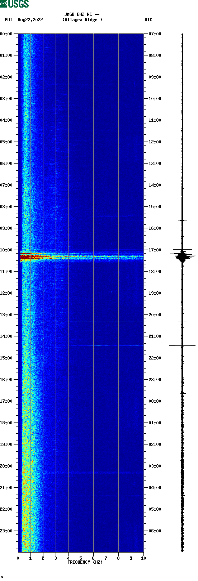Click the 00:00 UTC time label
This screenshot has height=581, width=198.
[x=155, y=401]
